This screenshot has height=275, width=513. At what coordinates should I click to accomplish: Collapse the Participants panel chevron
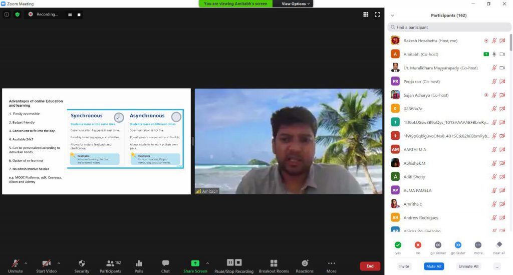point(392,16)
